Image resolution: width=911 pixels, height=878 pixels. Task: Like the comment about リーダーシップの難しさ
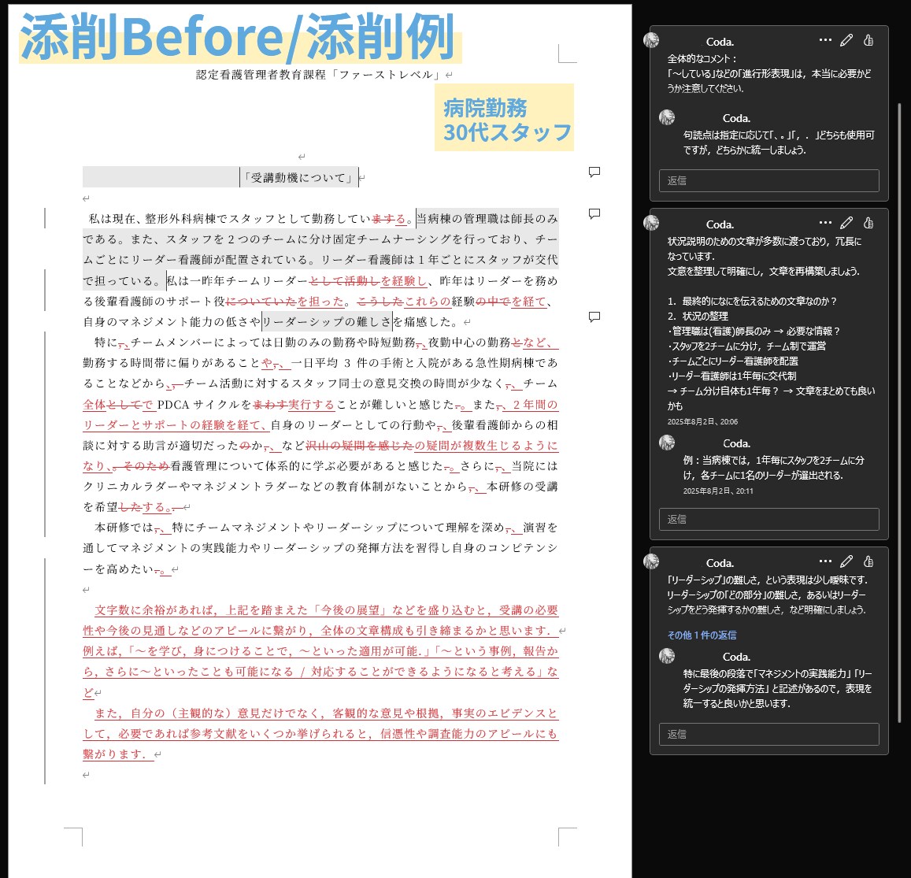point(868,561)
